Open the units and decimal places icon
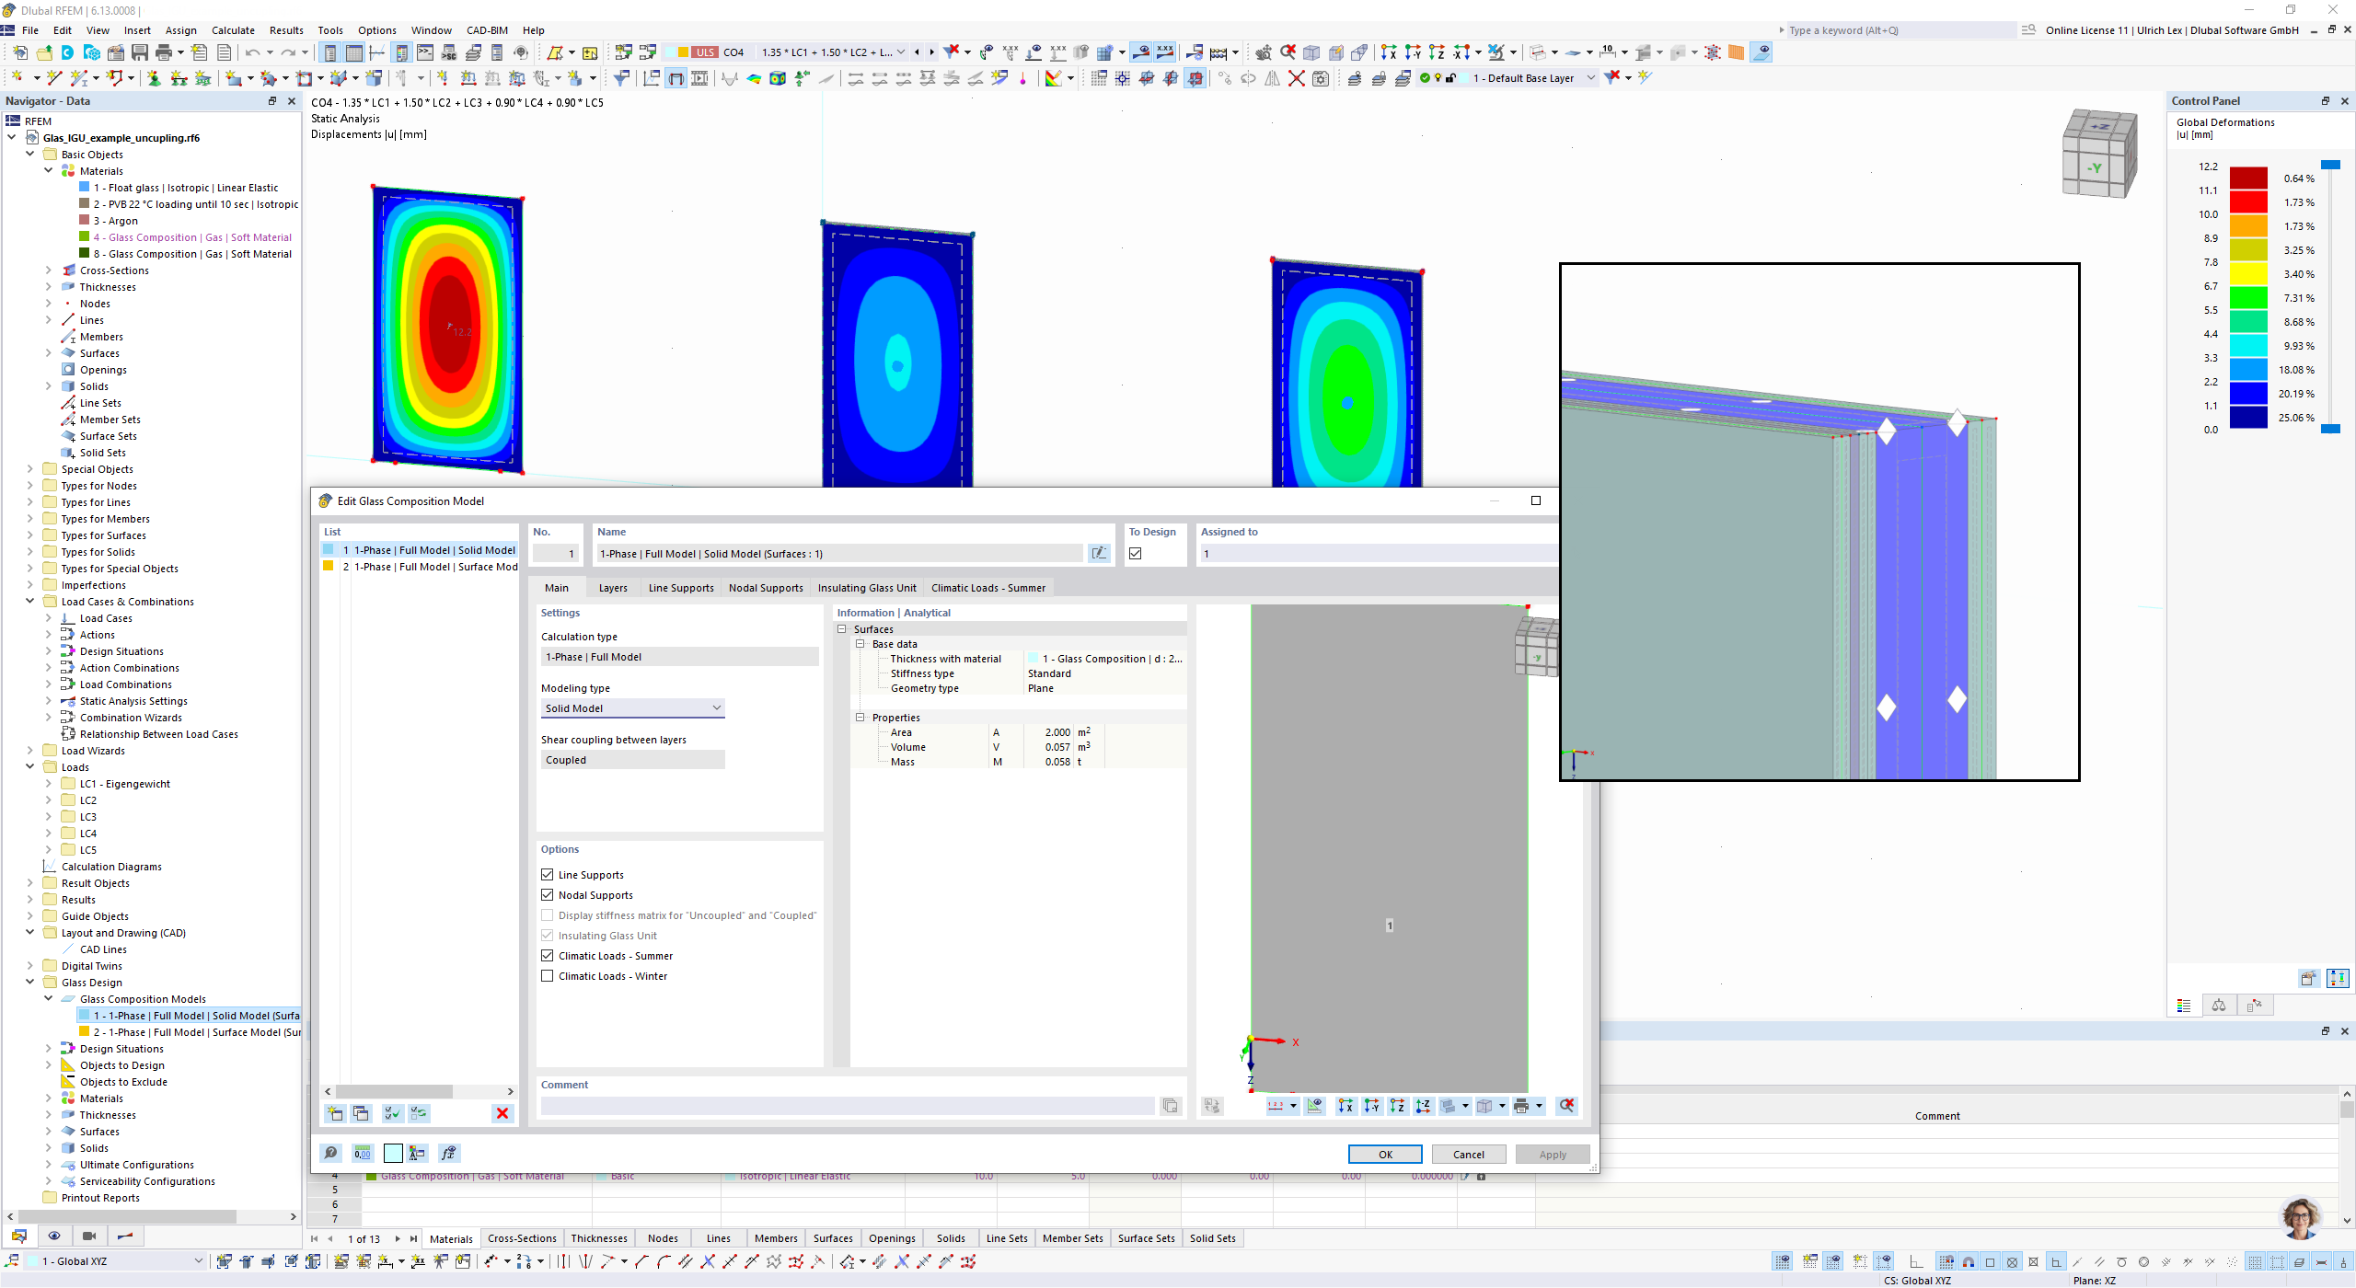Viewport: 2356px width, 1288px height. (363, 1153)
